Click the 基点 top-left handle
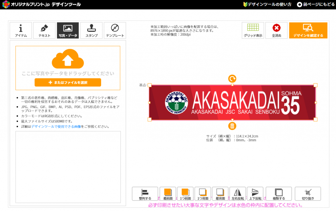The height and width of the screenshot is (211, 336). [x=150, y=85]
